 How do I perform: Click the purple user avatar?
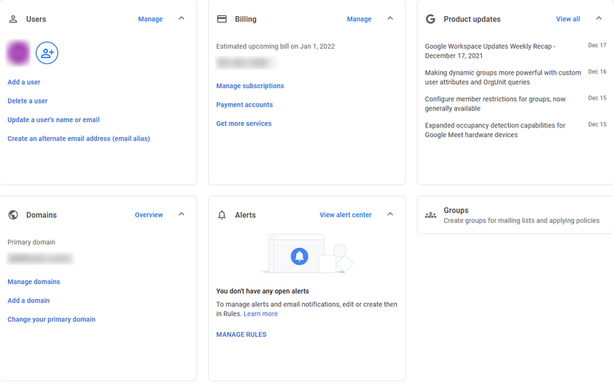pos(18,53)
